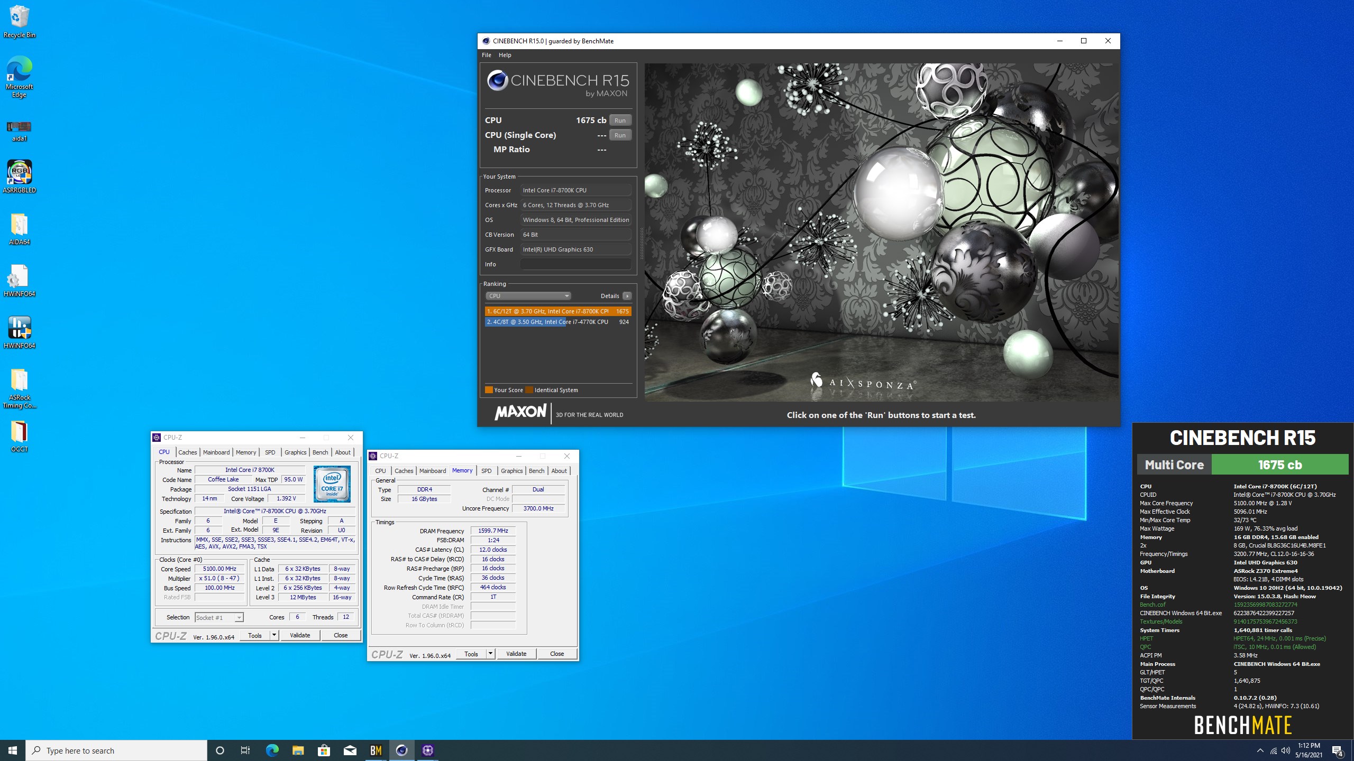
Task: Open the aida1 desktop shortcut
Action: (x=19, y=131)
